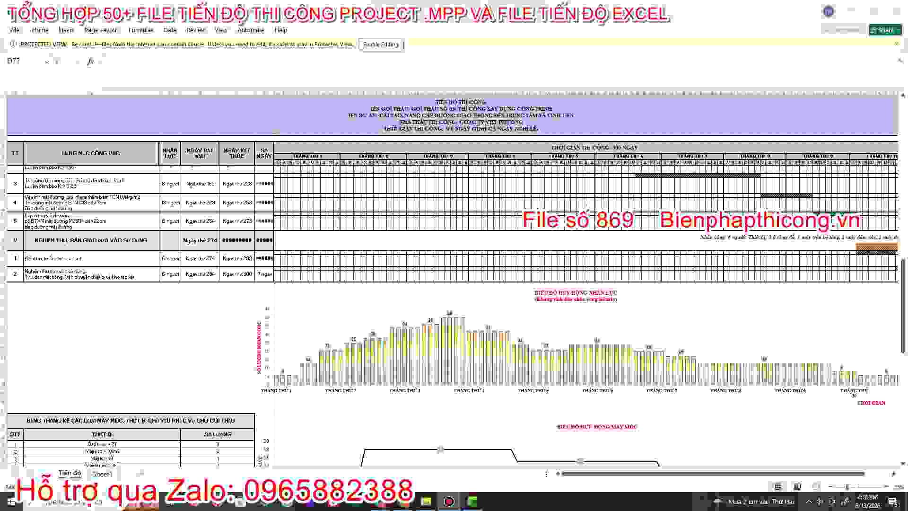Add a new sheet with plus icon
Screen dimensions: 908x511
click(x=140, y=474)
